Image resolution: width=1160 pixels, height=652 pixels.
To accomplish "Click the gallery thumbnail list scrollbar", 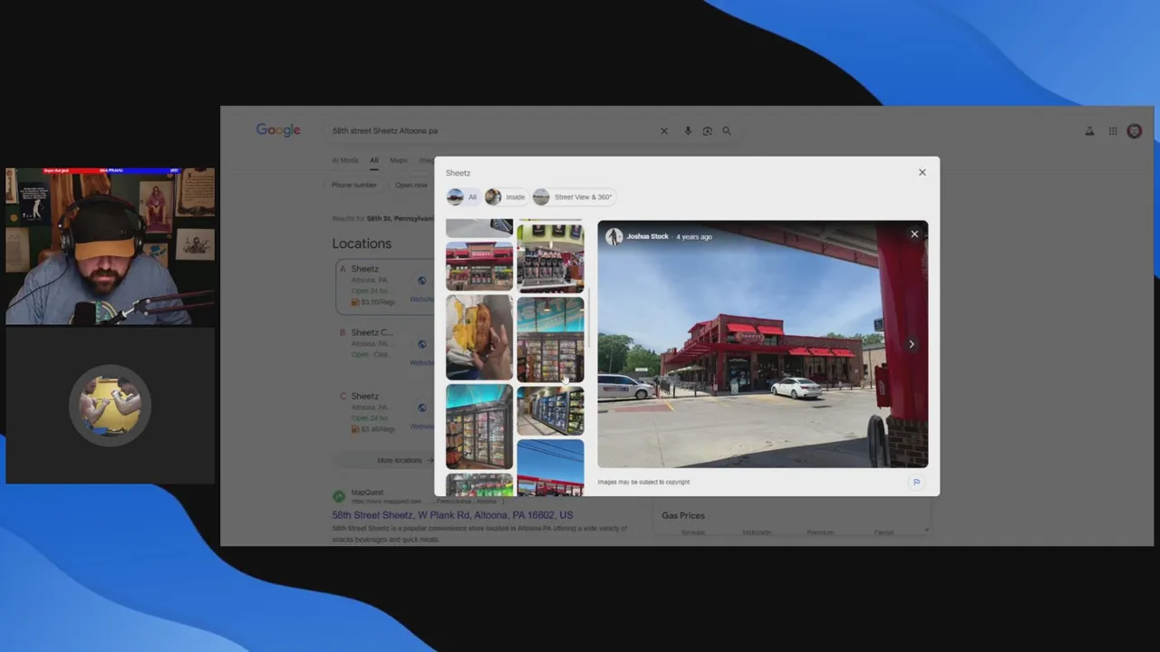I will pos(590,319).
